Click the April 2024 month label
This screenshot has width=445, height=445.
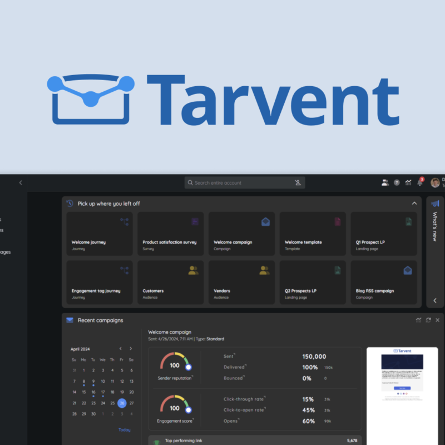point(80,349)
